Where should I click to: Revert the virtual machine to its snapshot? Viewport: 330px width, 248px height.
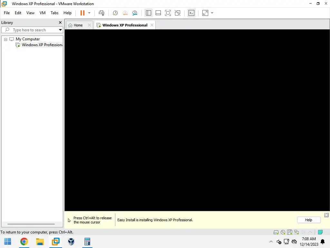point(125,13)
